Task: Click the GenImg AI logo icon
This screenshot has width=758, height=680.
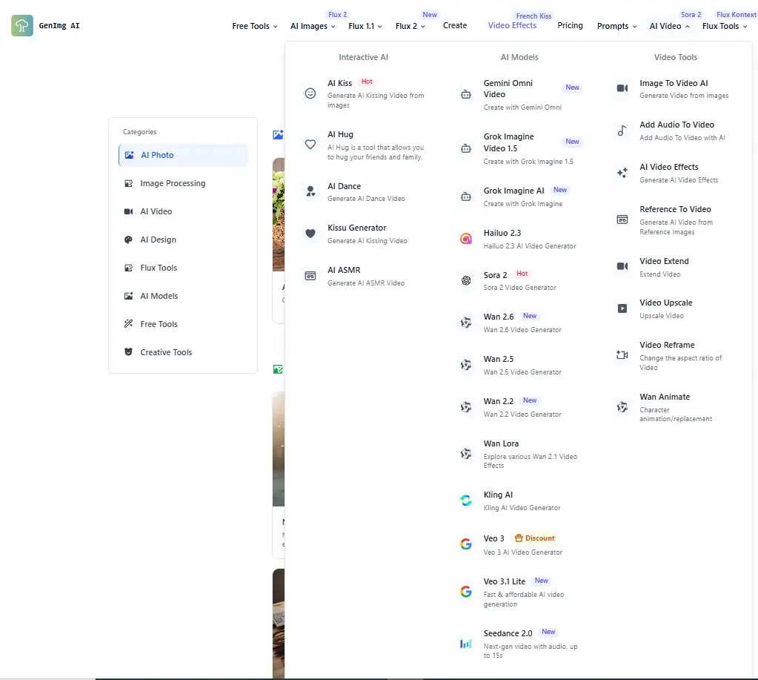Action: (x=22, y=26)
